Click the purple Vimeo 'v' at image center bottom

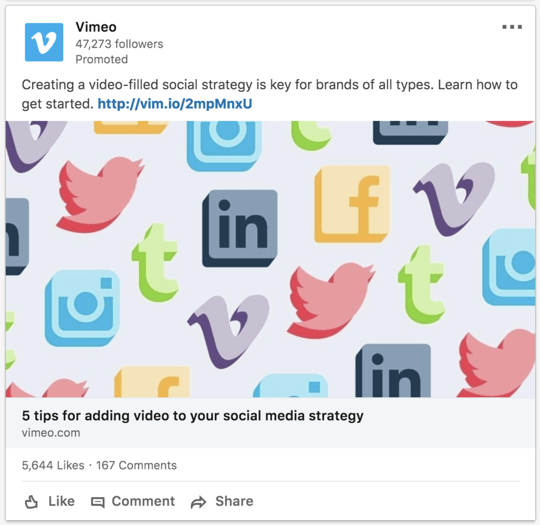click(x=228, y=330)
